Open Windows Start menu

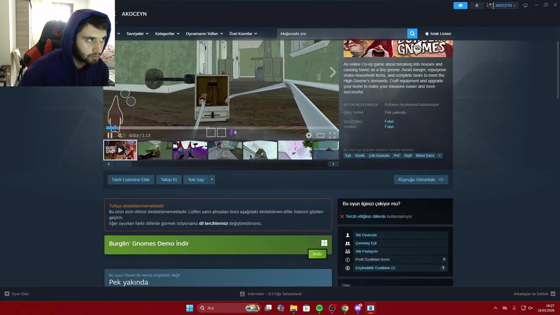tap(189, 308)
